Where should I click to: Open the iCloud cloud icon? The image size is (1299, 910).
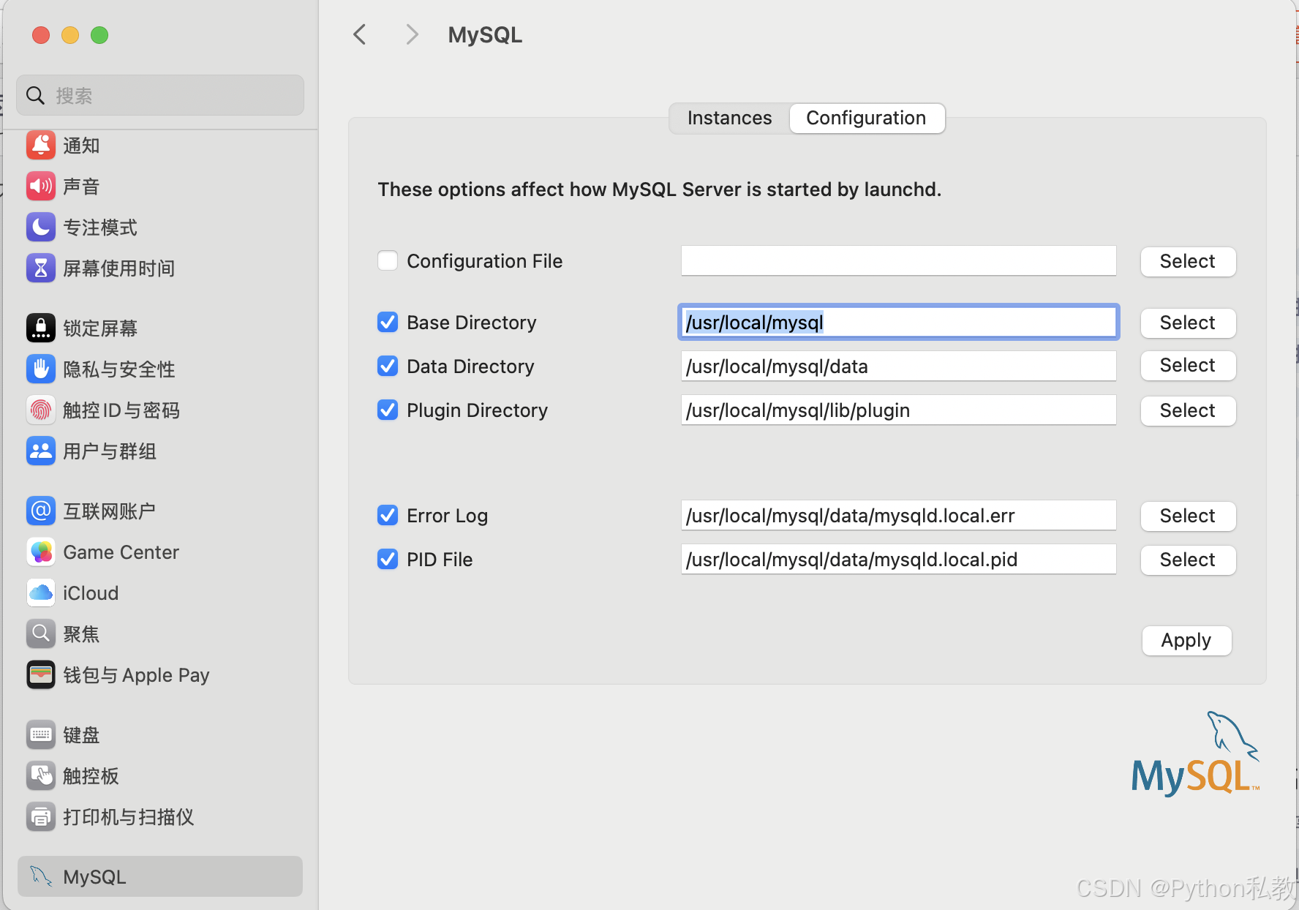coord(41,593)
